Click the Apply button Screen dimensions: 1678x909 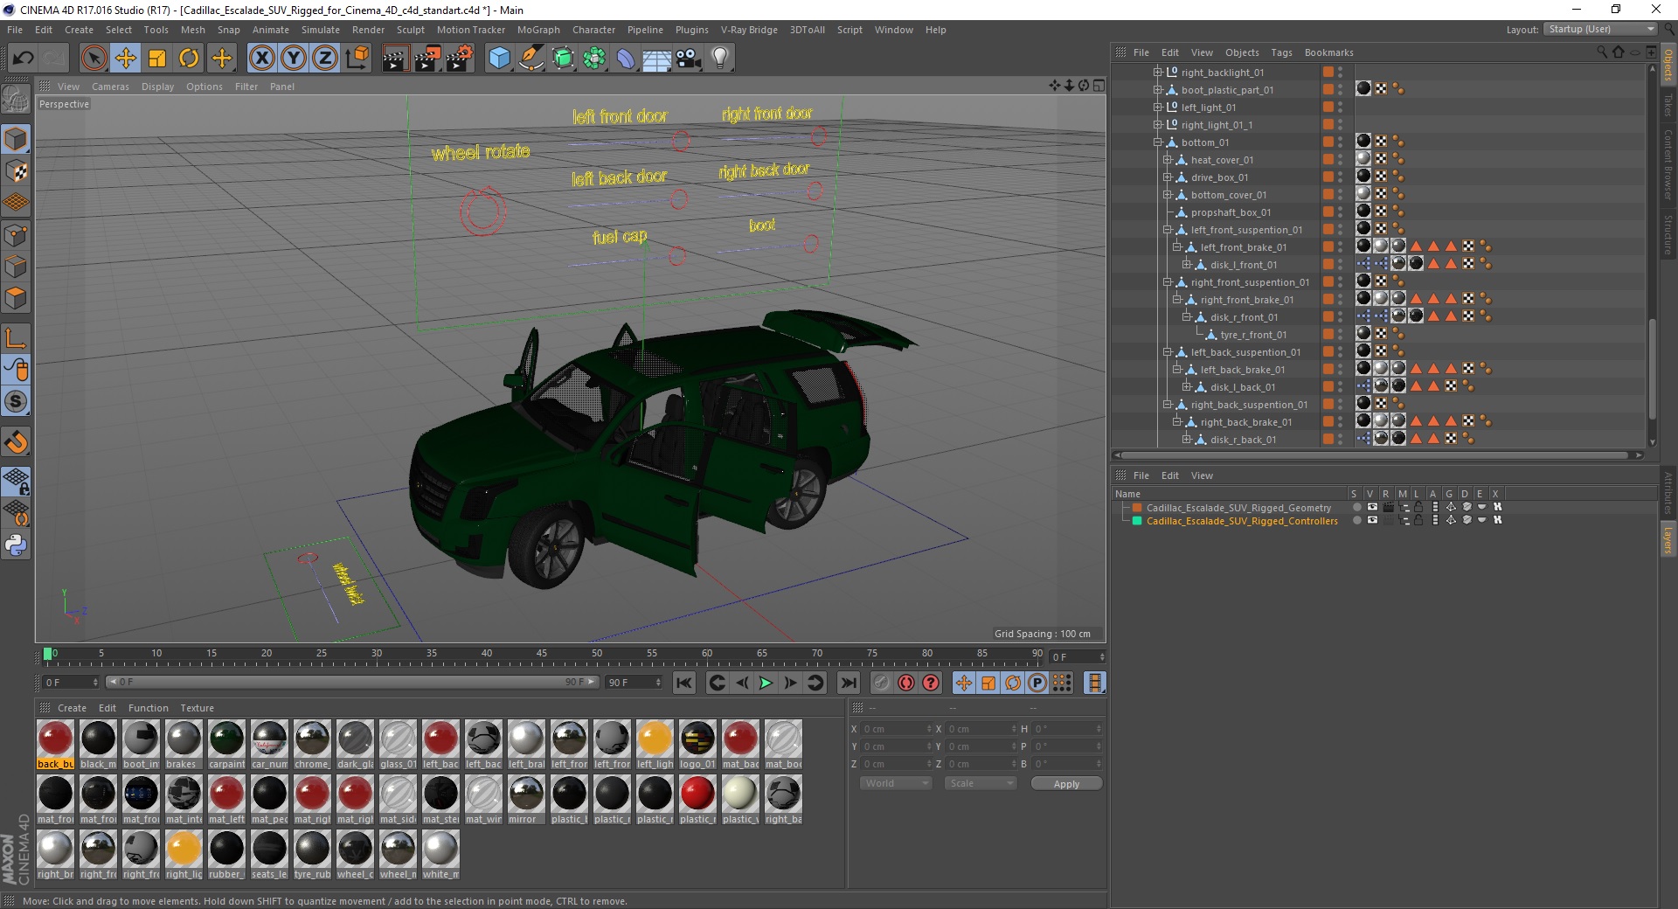(x=1066, y=784)
